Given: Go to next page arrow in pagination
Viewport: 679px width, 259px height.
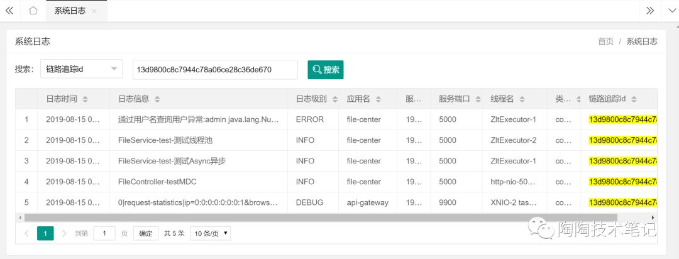Looking at the screenshot, I should pyautogui.click(x=64, y=233).
